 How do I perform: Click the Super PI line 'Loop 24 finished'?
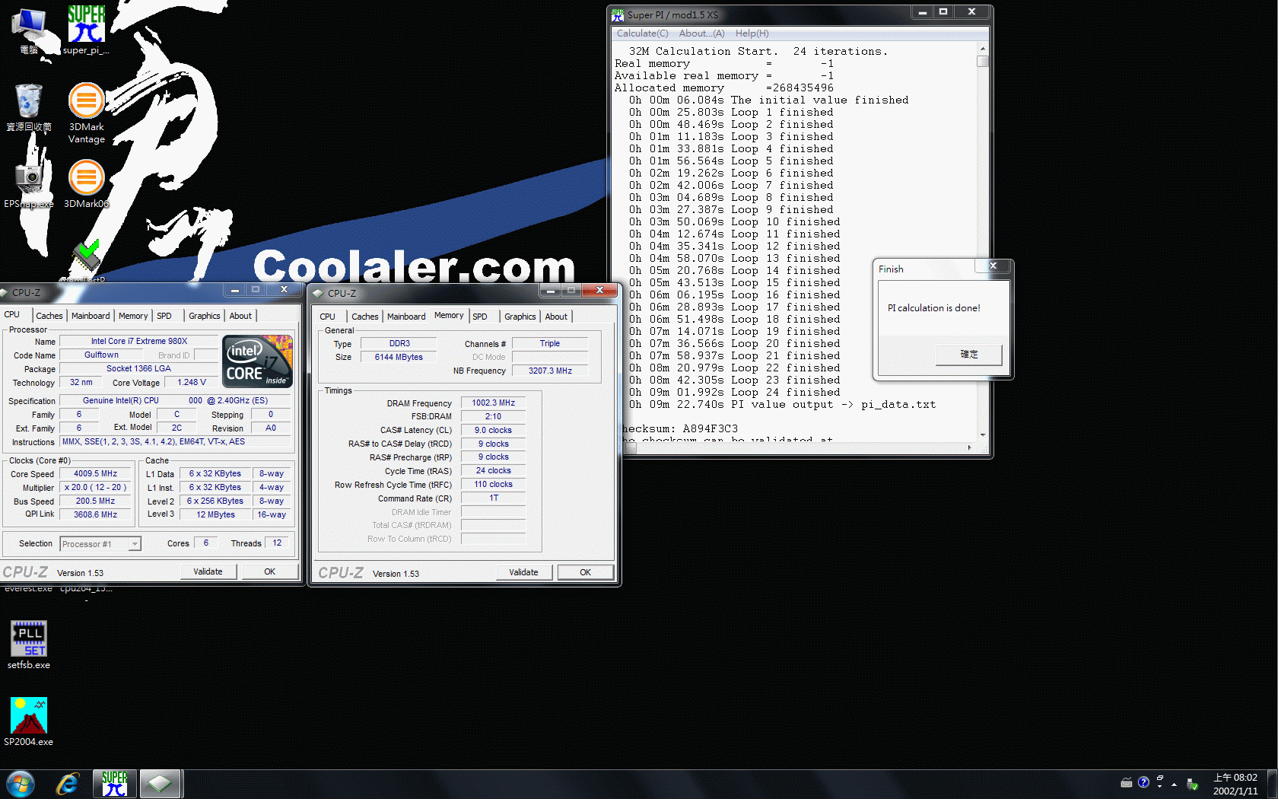click(785, 392)
